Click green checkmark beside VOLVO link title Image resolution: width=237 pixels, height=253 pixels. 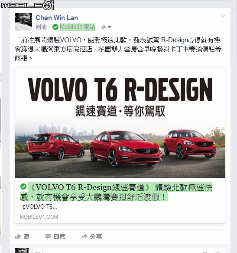(x=23, y=186)
